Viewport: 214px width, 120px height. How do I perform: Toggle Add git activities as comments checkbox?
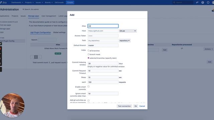click(x=88, y=101)
